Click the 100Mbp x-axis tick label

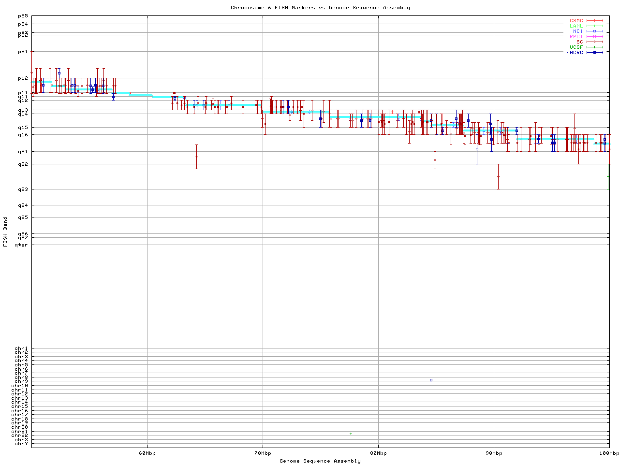pos(609,453)
